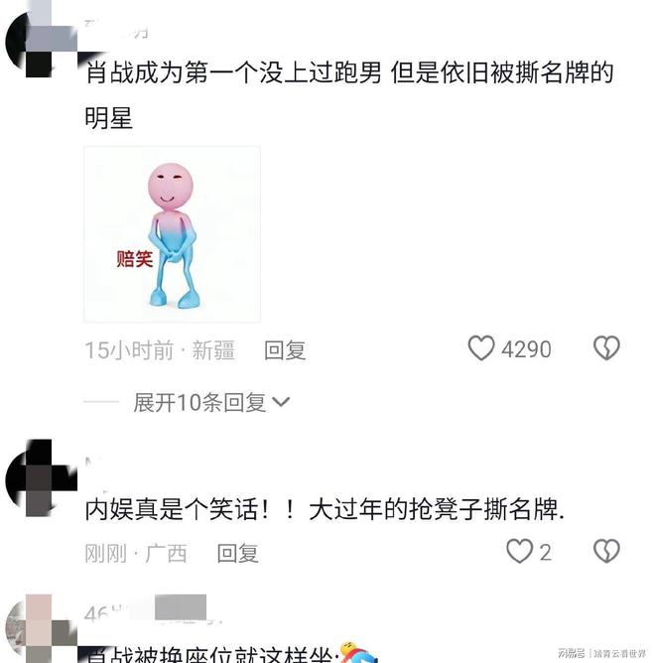Viewport: 655px width, 663px height.
Task: Tap the like count 2 on second comment
Action: coord(546,553)
